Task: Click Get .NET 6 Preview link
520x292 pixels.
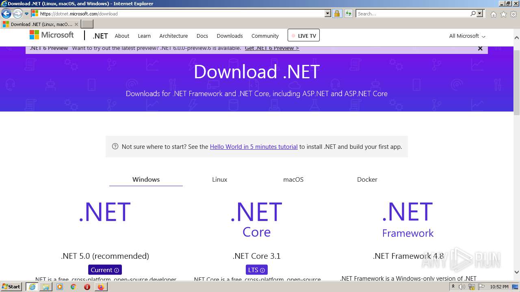Action: [272, 48]
